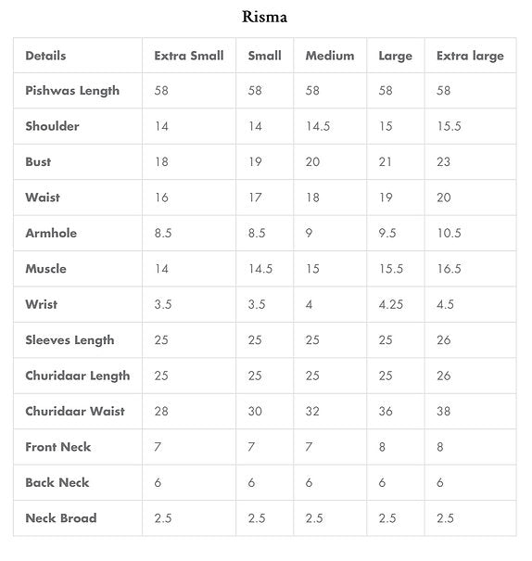The image size is (532, 561).
Task: Click the Churidaar Waist row label
Action: 75,411
